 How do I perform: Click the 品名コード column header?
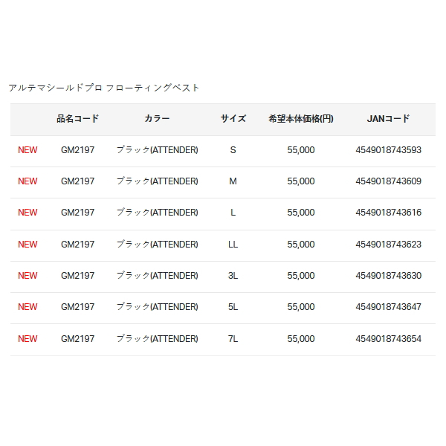coord(77,119)
